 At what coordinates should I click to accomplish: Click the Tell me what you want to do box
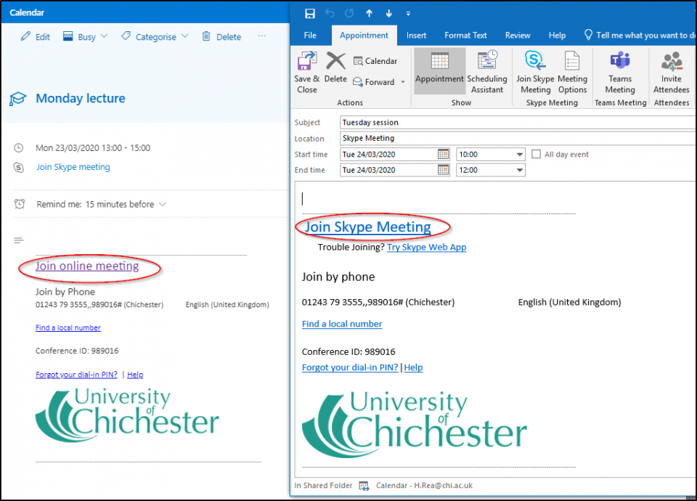(x=639, y=35)
